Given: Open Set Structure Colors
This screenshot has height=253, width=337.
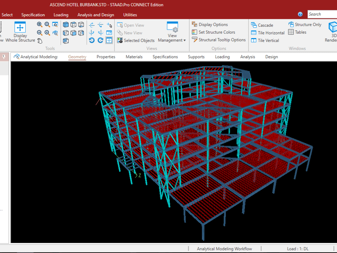Looking at the screenshot, I should (213, 32).
